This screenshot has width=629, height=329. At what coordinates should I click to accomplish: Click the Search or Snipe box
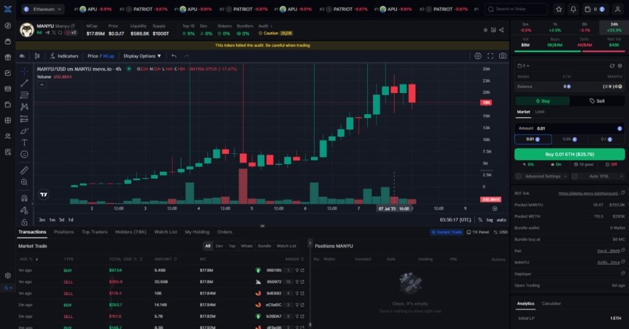(516, 9)
